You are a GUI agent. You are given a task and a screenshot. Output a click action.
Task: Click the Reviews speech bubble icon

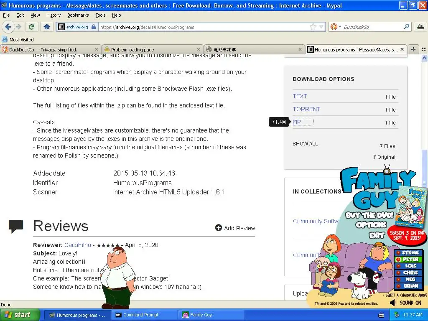tap(16, 226)
